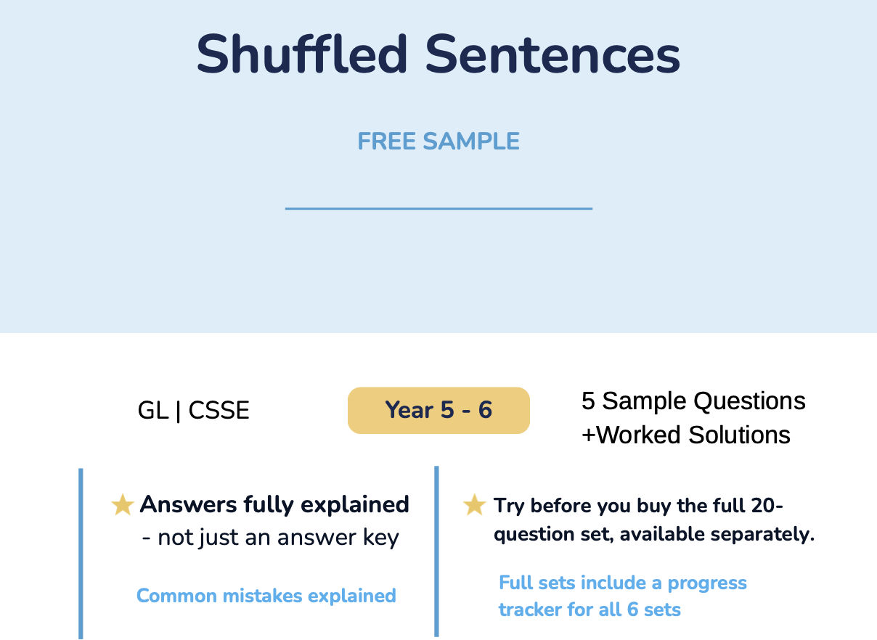Click the left vertical blue divider bar
877x640 pixels.
pyautogui.click(x=81, y=554)
